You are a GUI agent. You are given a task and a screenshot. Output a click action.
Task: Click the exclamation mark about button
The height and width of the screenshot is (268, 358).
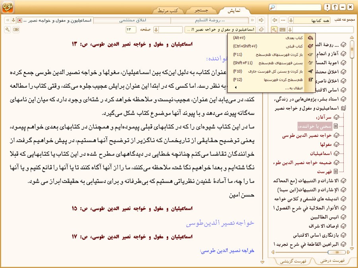coord(327,7)
